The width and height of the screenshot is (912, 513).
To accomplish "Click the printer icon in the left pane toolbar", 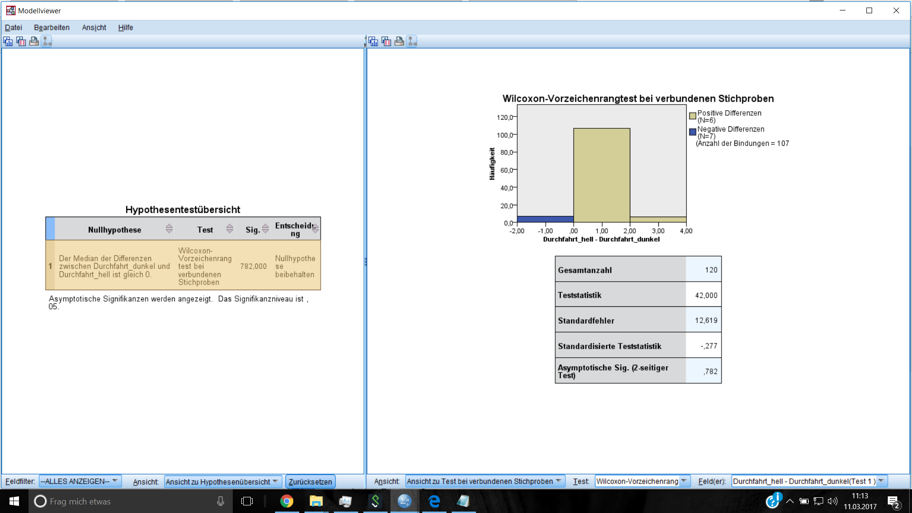I will pyautogui.click(x=34, y=41).
